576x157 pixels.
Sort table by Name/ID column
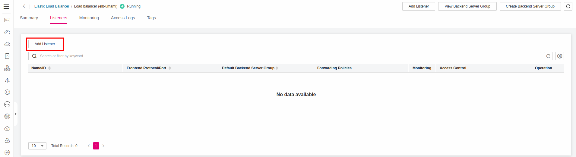coord(49,68)
